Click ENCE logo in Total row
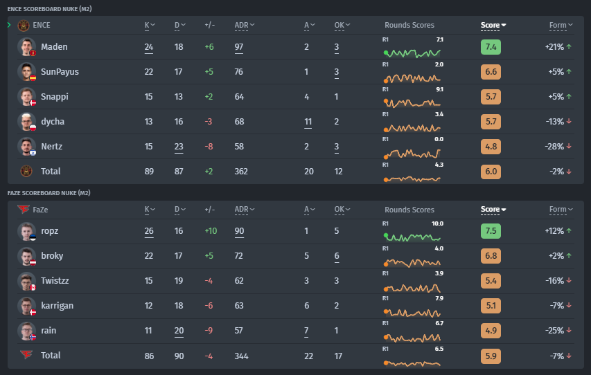 tap(26, 171)
